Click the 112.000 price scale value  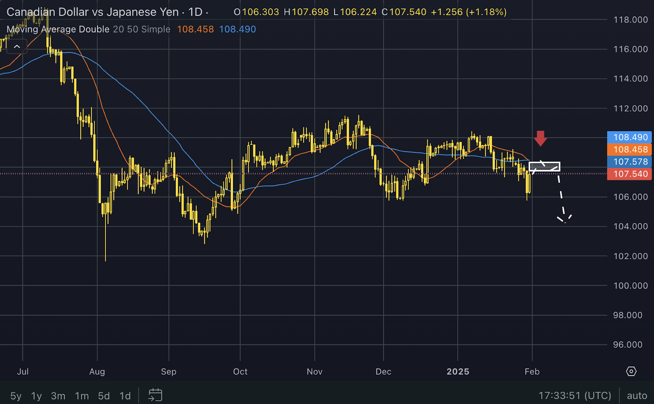click(630, 108)
